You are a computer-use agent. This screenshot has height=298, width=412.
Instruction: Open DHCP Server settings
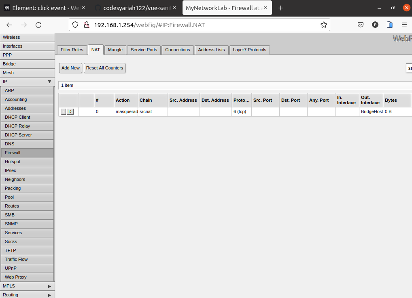pos(28,135)
